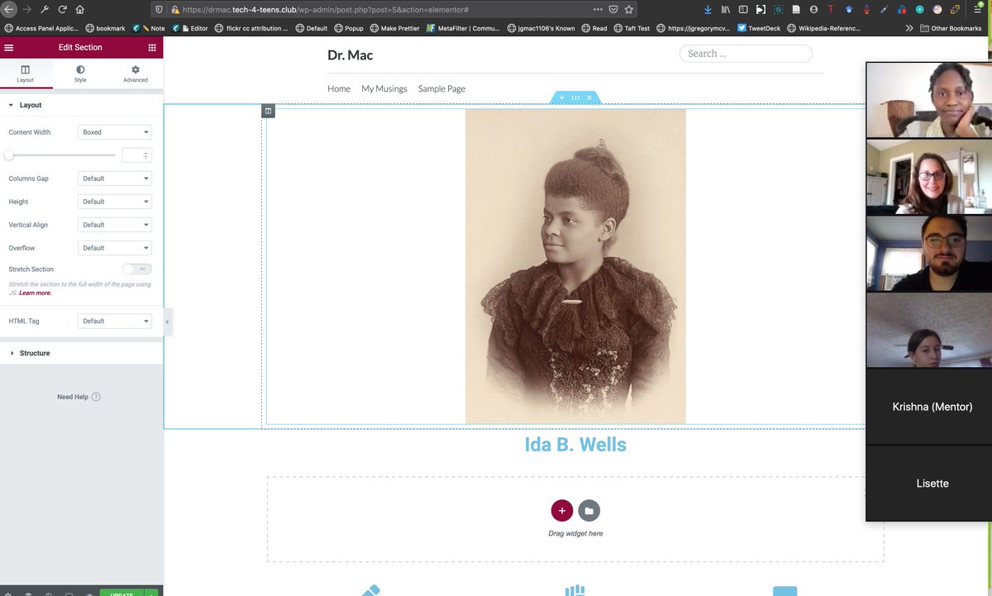
Task: Click the add template folder button
Action: [x=589, y=511]
